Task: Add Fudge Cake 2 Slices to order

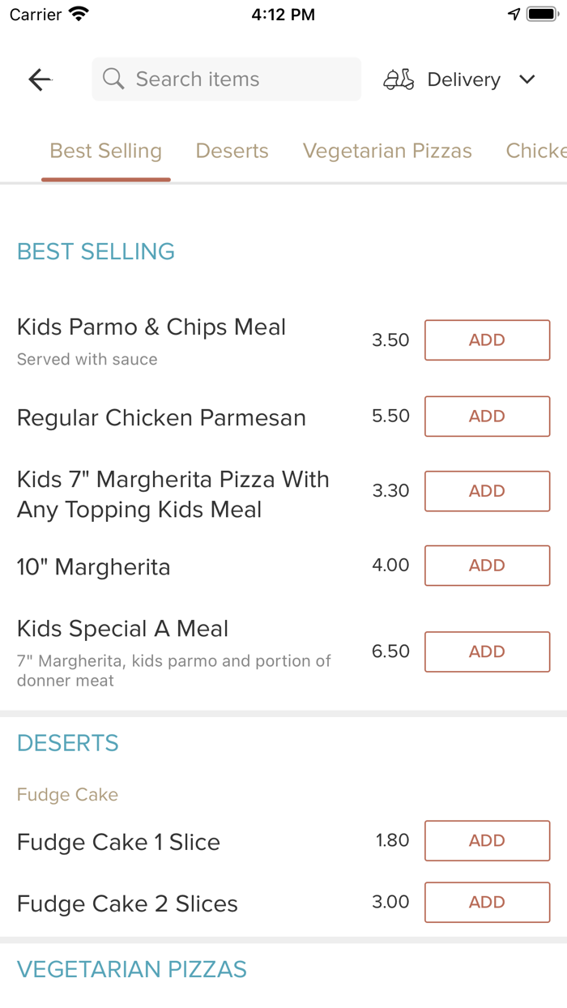Action: [x=487, y=902]
